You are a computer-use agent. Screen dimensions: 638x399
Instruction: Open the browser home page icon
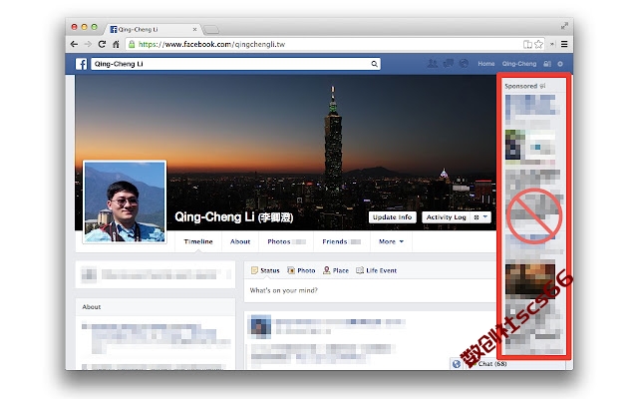[116, 44]
